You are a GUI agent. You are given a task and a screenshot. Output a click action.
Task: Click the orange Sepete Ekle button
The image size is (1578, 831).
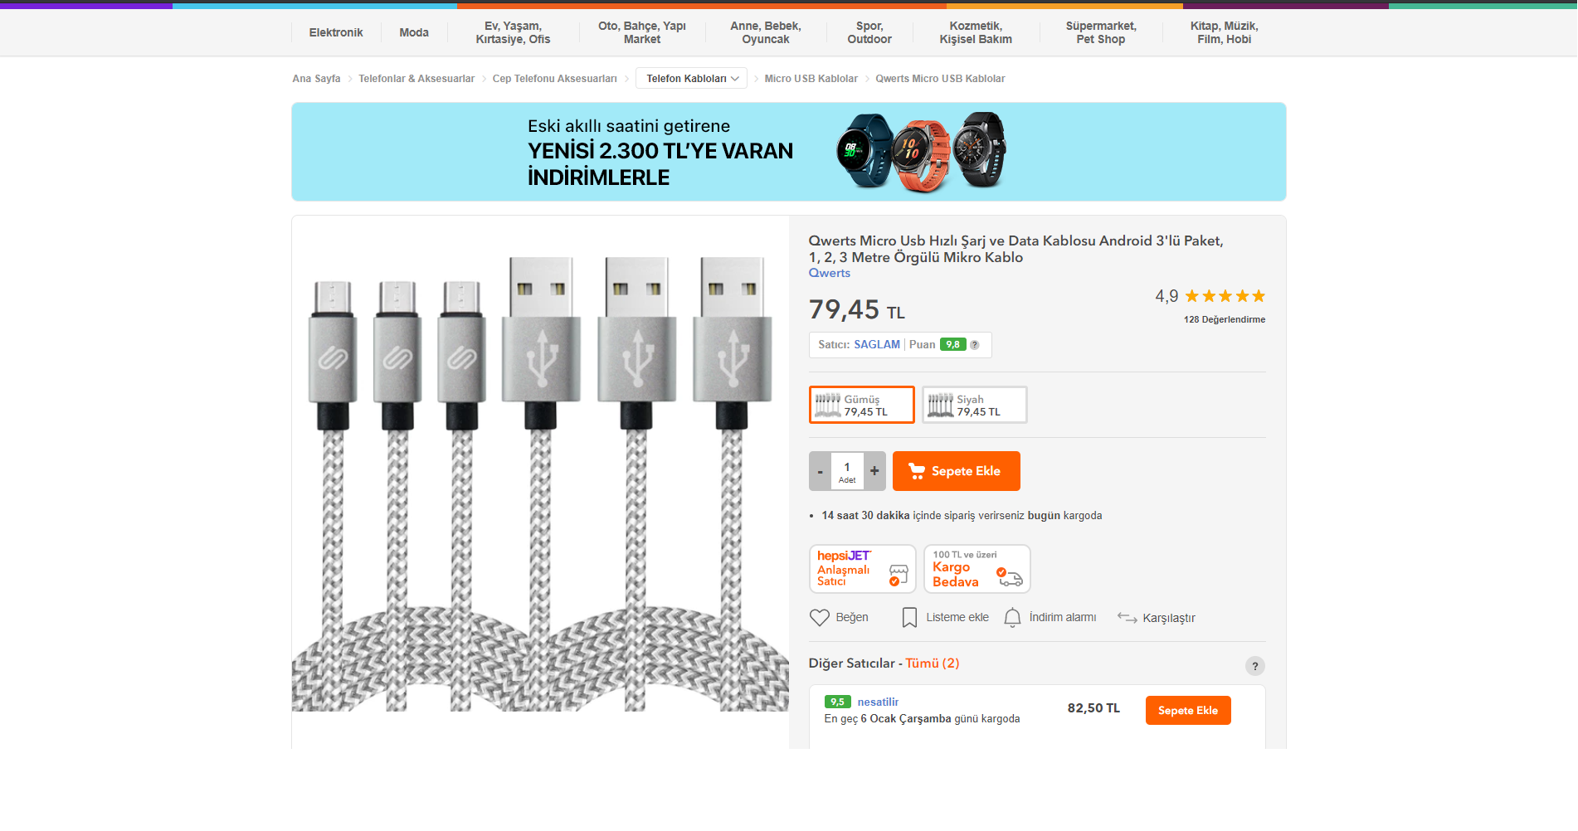coord(956,470)
